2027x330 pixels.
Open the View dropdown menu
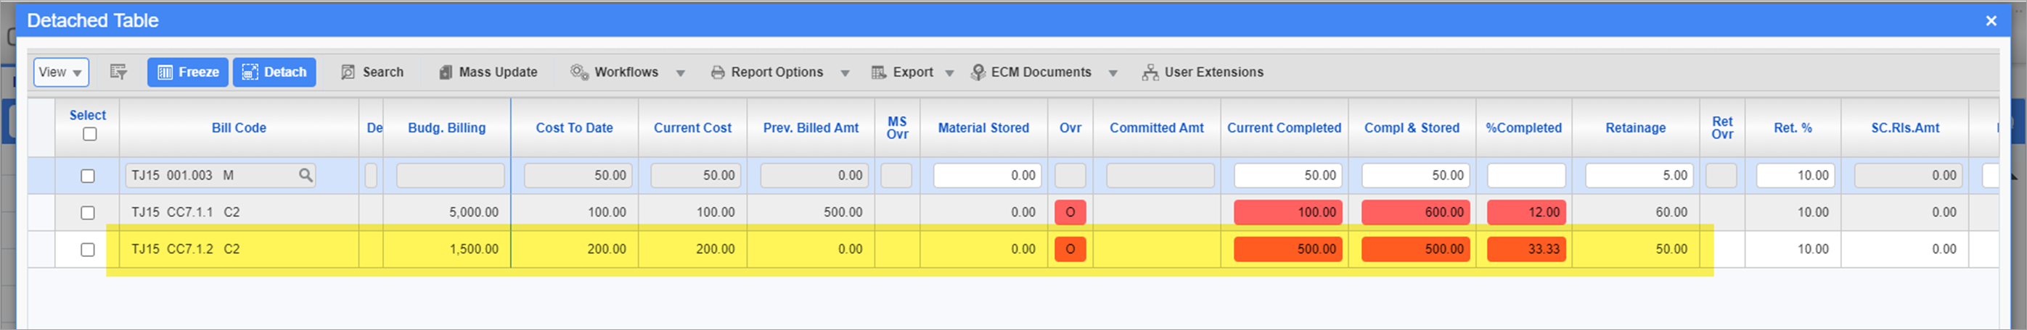click(x=62, y=72)
